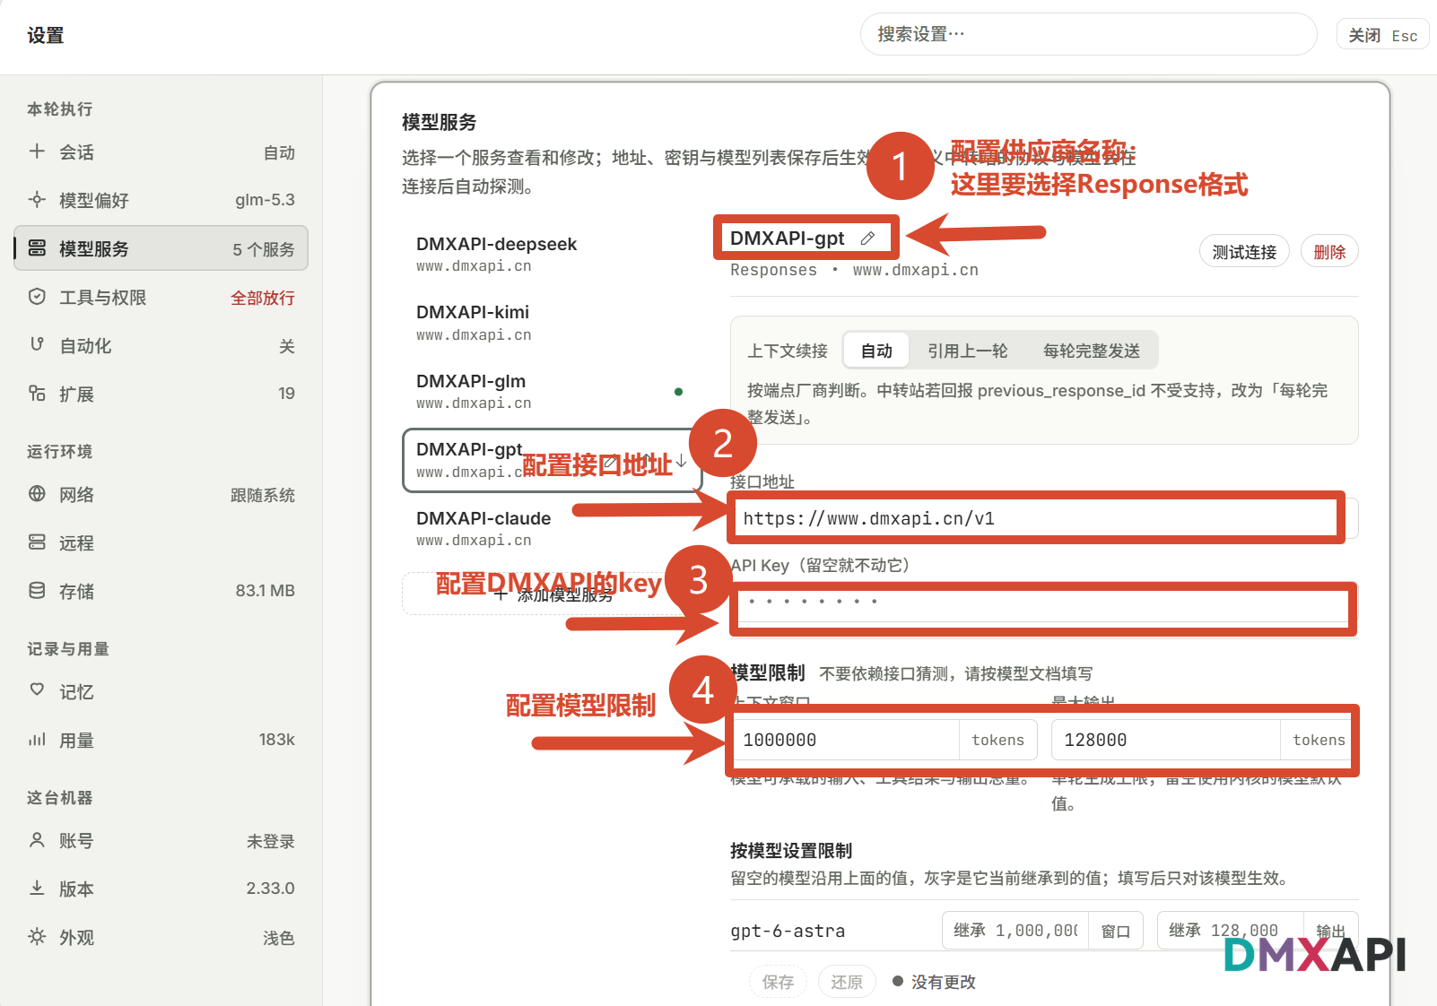Click the 模型偏好 sidebar icon

pyautogui.click(x=37, y=199)
